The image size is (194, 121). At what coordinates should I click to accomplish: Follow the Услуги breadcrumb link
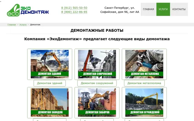click(23, 25)
